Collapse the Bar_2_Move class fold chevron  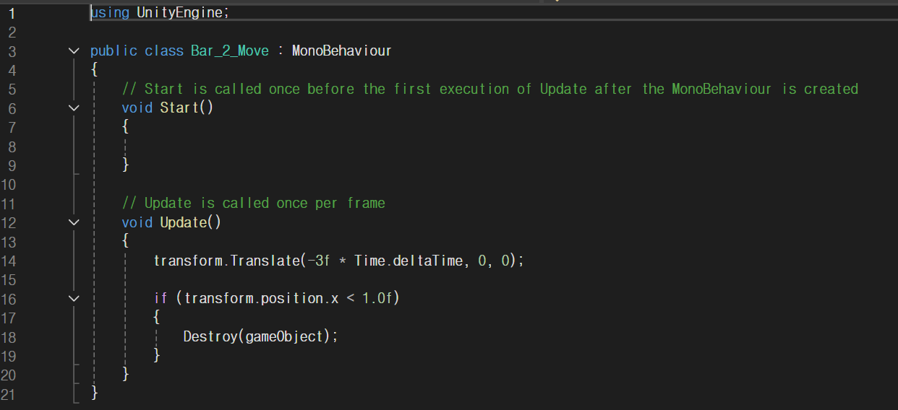(73, 51)
